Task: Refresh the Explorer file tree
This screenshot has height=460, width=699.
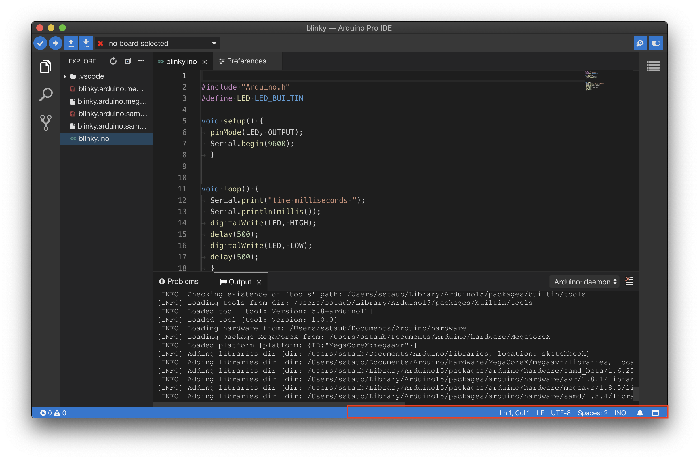Action: tap(113, 61)
